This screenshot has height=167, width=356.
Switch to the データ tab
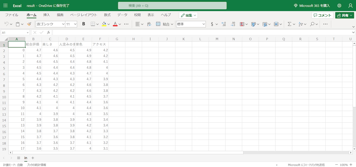pyautogui.click(x=122, y=15)
